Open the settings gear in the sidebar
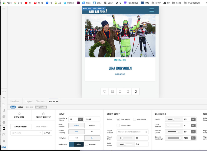 point(4,141)
